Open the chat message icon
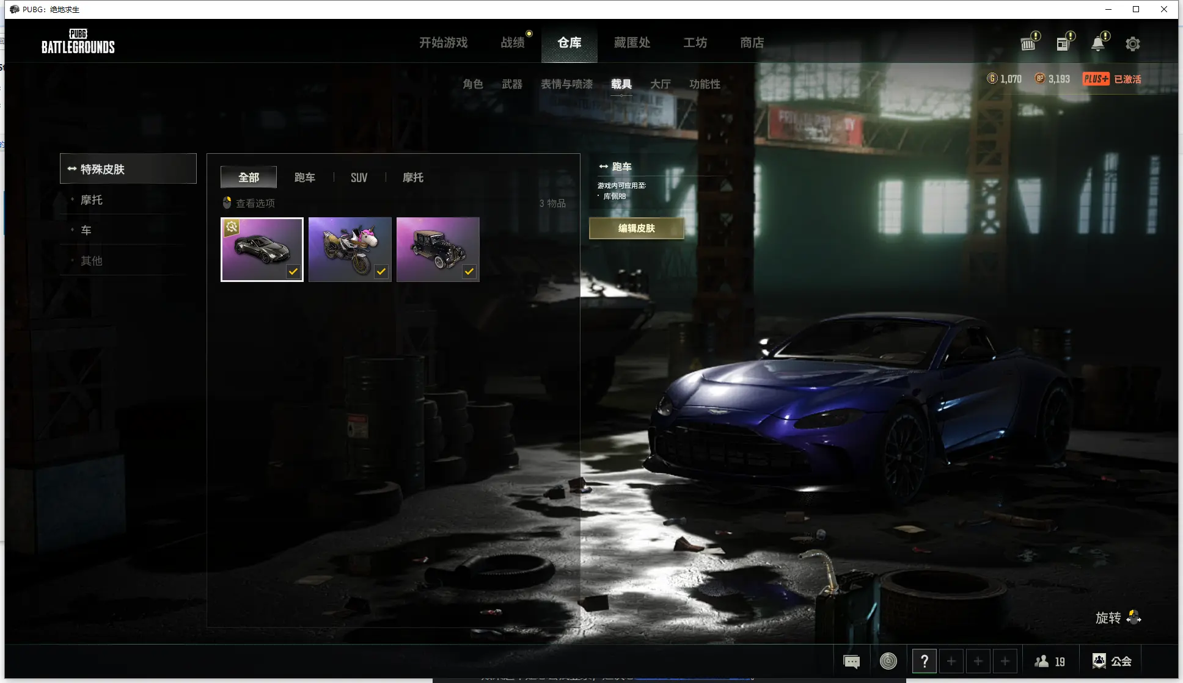 [851, 662]
